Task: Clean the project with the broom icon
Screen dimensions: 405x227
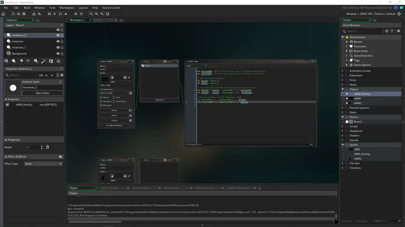Action: tap(66, 14)
